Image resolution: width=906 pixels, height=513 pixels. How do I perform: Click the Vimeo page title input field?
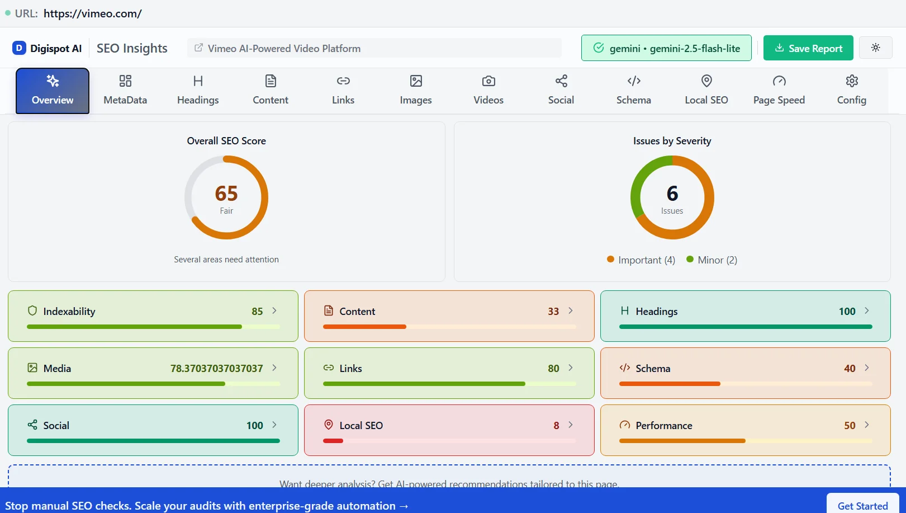[374, 48]
